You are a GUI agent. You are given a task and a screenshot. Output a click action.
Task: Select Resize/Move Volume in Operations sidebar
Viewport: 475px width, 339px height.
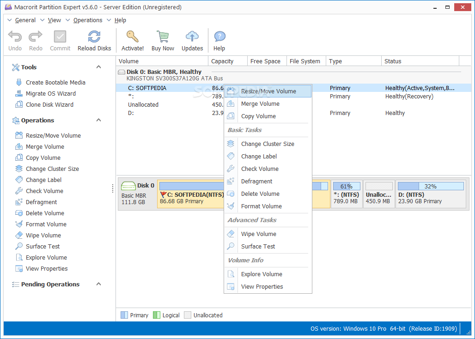click(48, 135)
